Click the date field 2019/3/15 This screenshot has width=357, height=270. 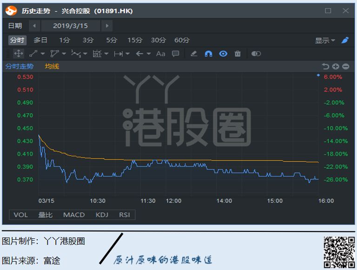[x=70, y=26]
